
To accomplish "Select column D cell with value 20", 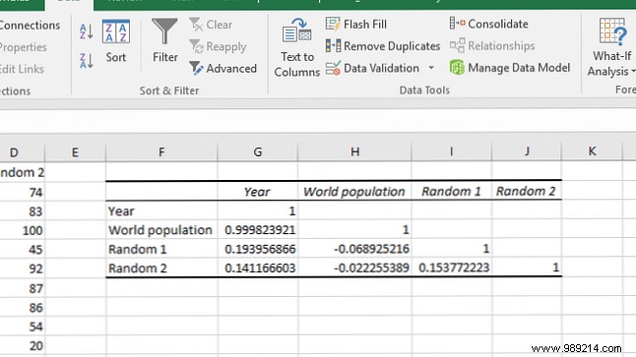I will coord(22,345).
